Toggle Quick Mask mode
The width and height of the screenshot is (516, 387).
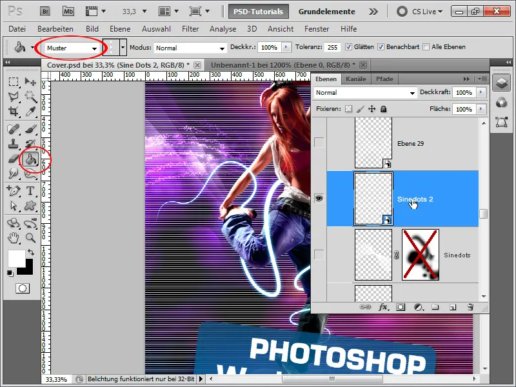click(23, 288)
